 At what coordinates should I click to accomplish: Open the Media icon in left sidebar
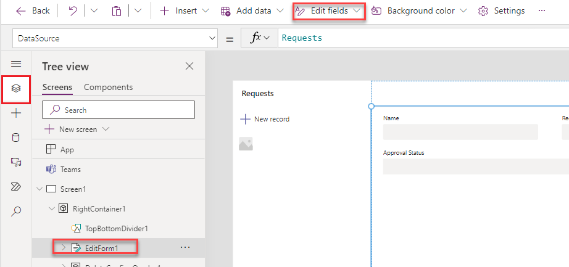[x=16, y=162]
